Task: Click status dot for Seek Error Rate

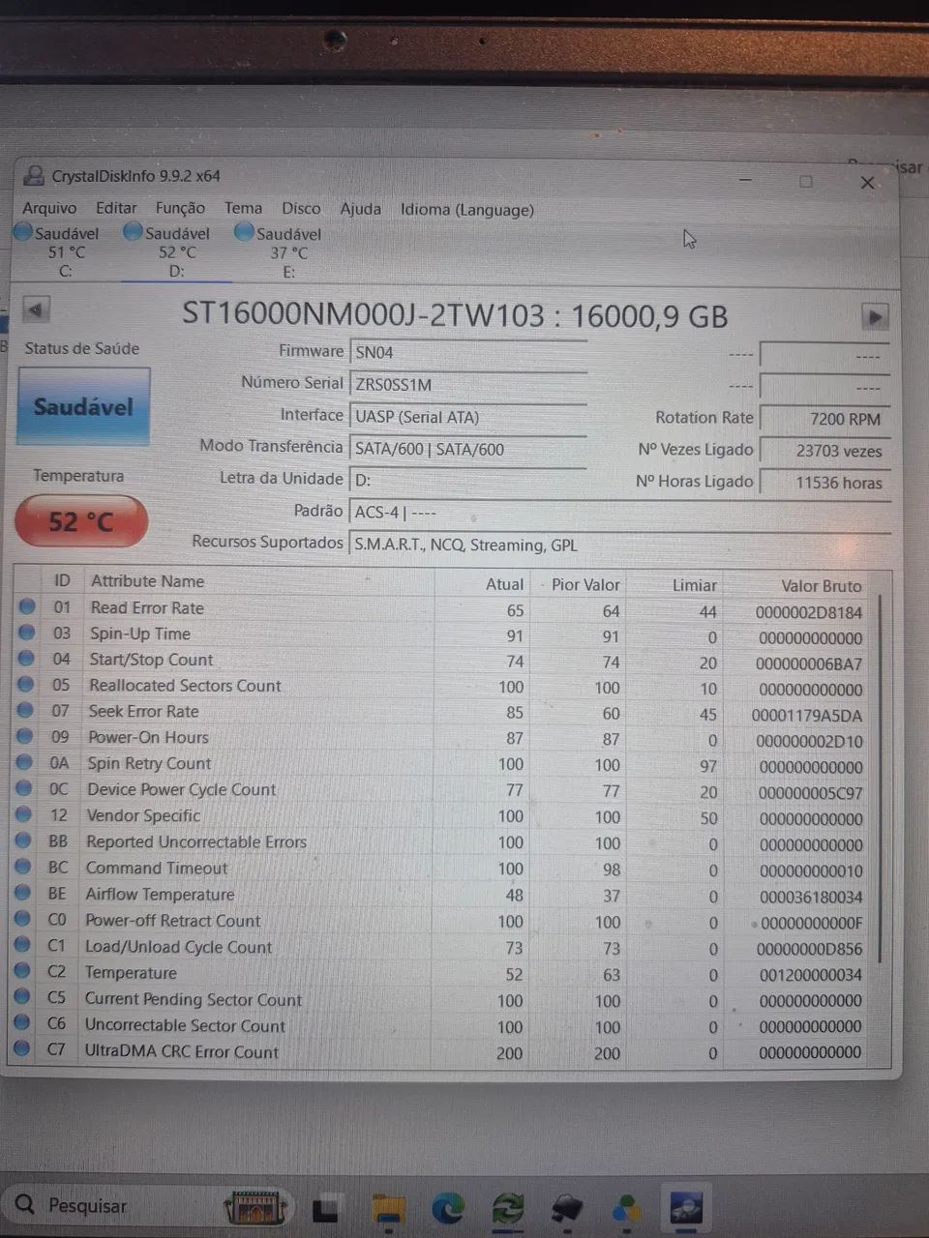Action: coord(26,710)
